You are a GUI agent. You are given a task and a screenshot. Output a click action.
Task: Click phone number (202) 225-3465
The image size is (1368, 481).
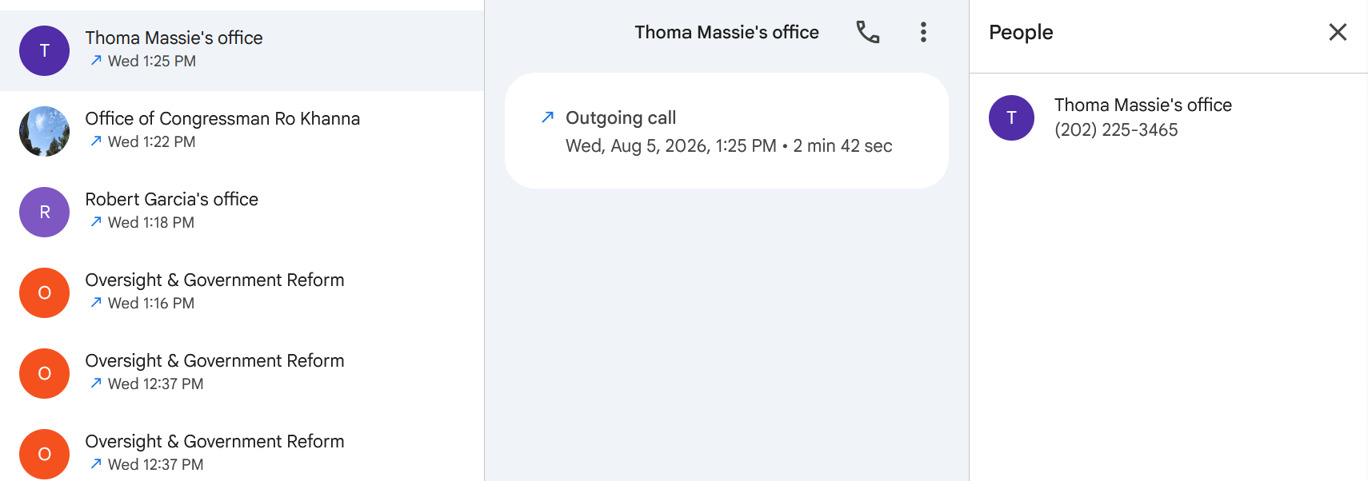click(x=1116, y=129)
